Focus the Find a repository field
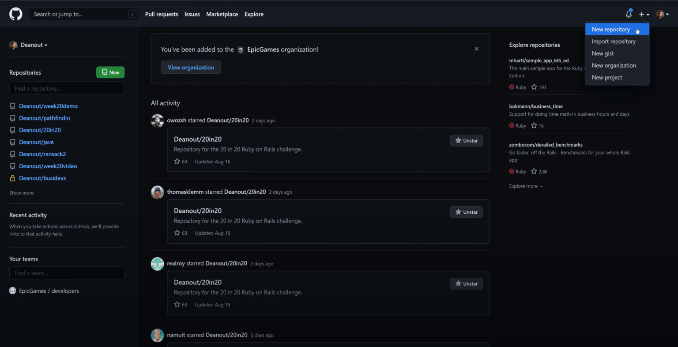 (x=67, y=88)
